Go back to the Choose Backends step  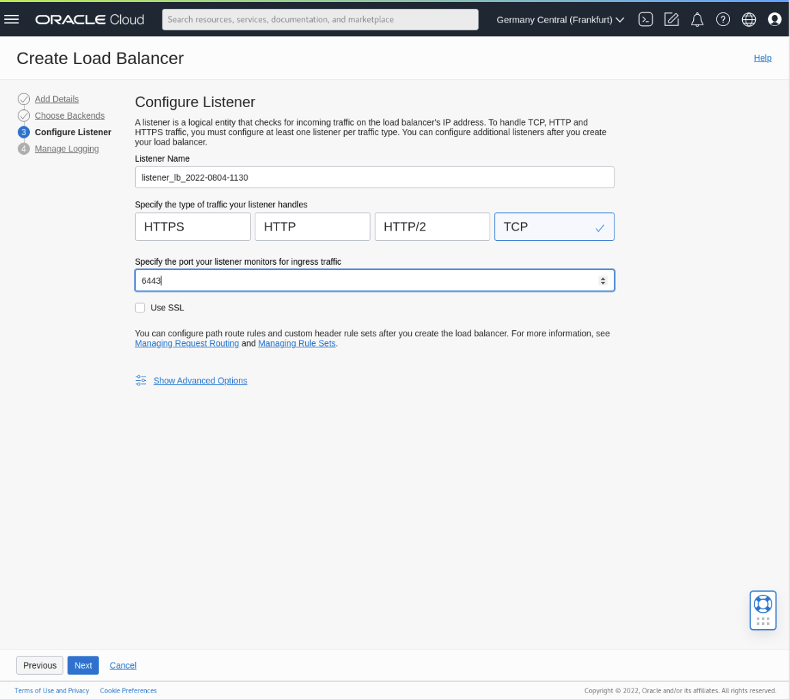pos(69,115)
